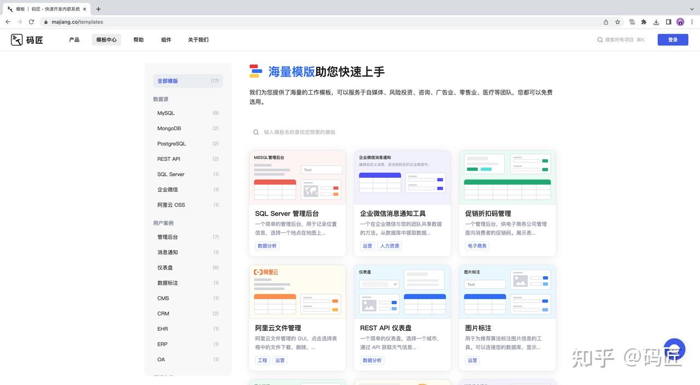The image size is (700, 385).
Task: Select EHR category in sidebar
Action: point(188,329)
